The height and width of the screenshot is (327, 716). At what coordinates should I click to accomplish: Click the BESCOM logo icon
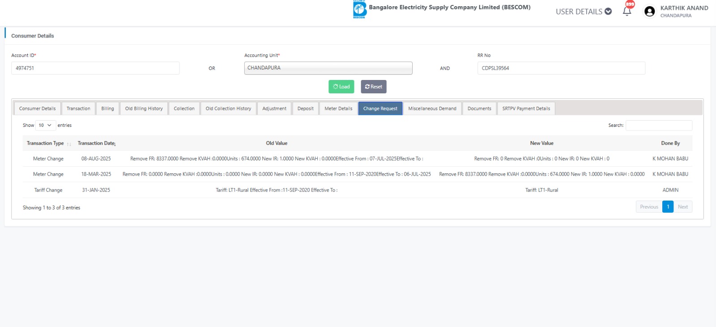(x=359, y=9)
